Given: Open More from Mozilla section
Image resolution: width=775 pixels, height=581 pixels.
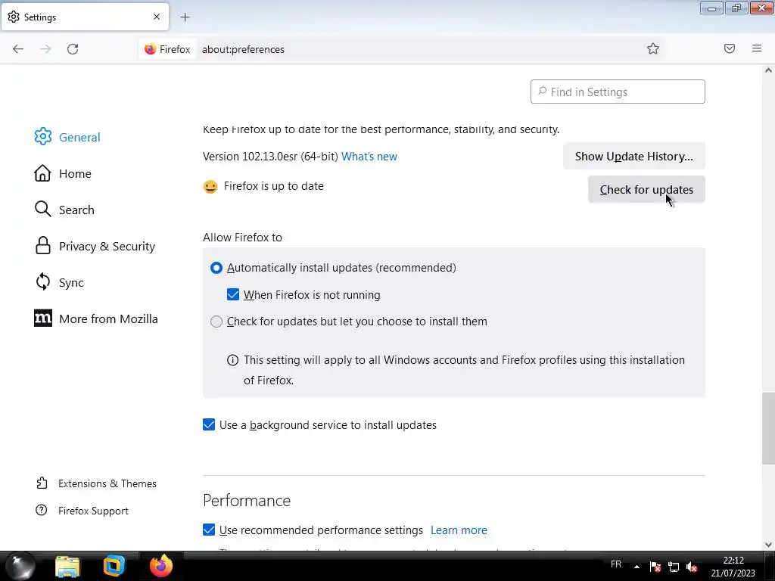Looking at the screenshot, I should pos(96,318).
